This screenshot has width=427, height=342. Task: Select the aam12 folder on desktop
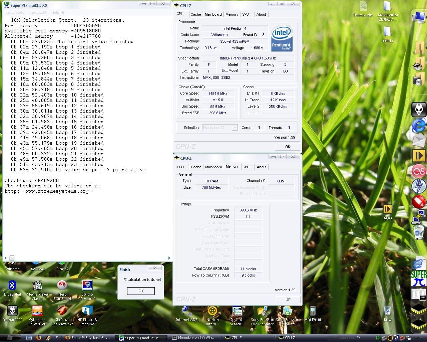click(x=387, y=34)
